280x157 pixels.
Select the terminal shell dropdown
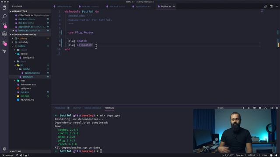(231, 108)
